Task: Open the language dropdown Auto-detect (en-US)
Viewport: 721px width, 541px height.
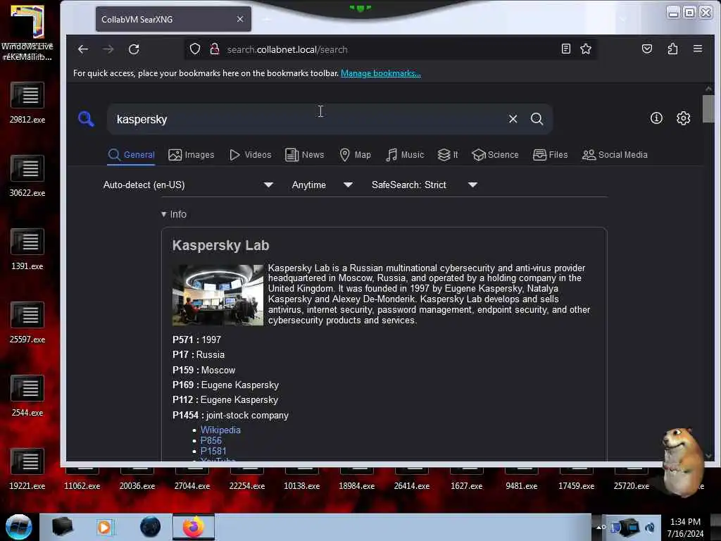Action: pos(188,185)
